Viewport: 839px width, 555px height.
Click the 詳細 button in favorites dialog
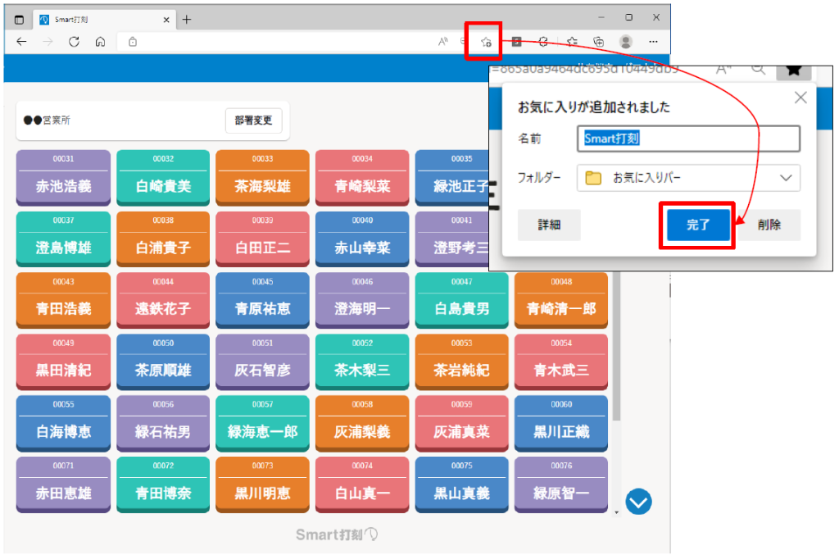point(548,225)
